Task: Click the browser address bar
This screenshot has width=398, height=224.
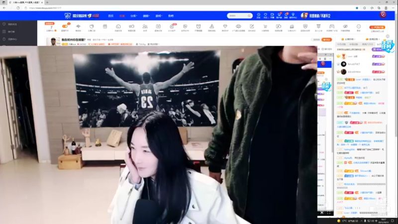Action: (191, 8)
